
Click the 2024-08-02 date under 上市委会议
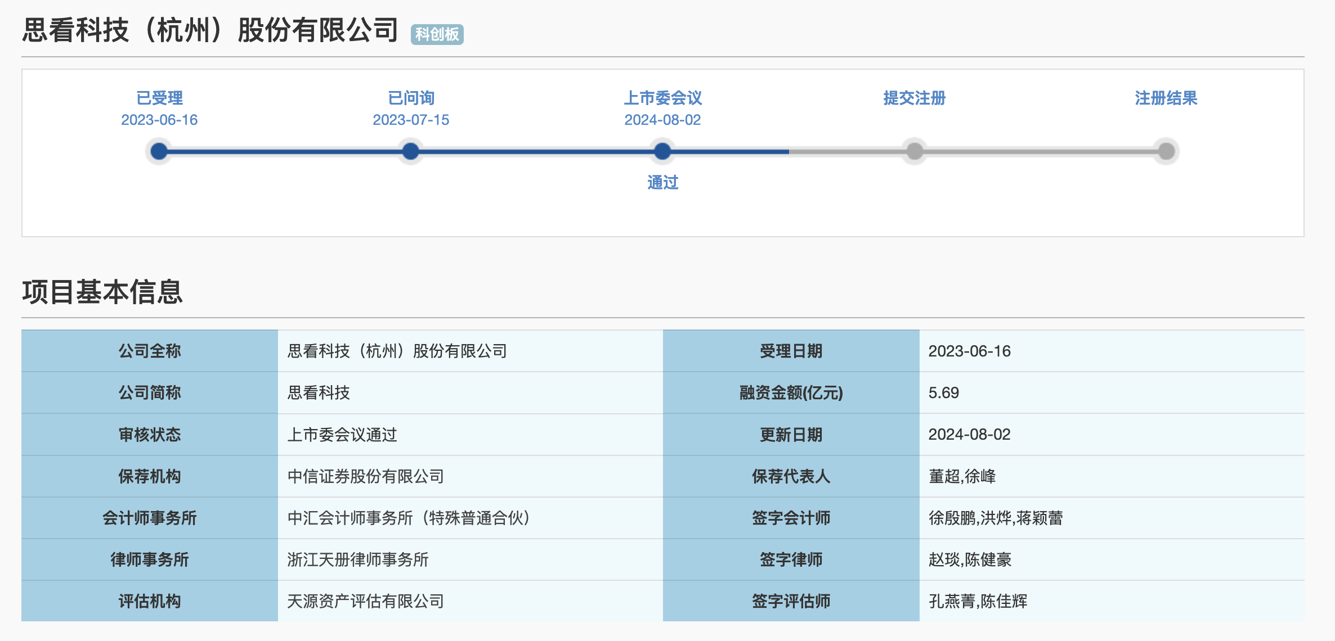click(662, 120)
